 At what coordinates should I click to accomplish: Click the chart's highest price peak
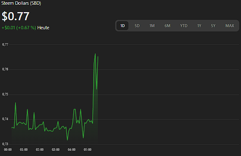[x=95, y=54]
